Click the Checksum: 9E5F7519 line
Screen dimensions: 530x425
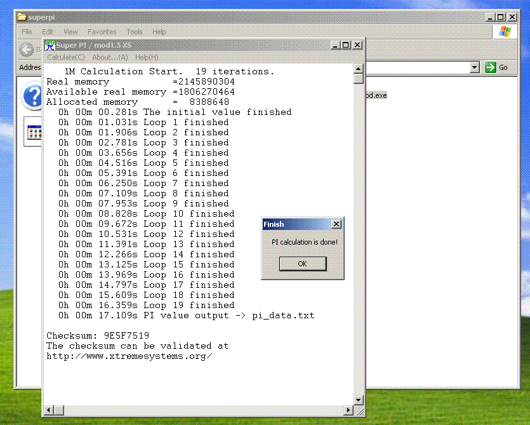(98, 335)
